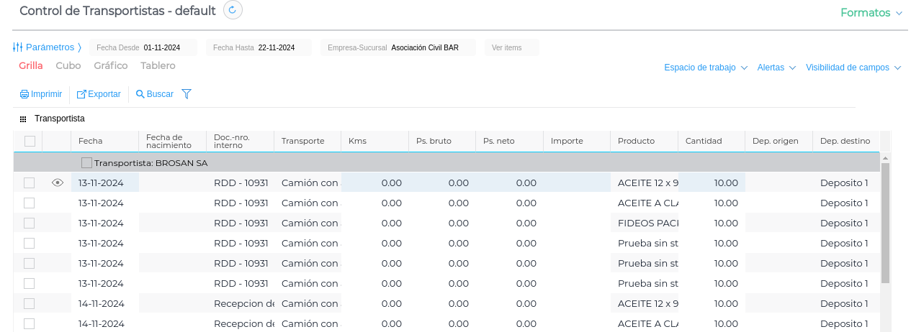Click the refresh icon beside the title
911x332 pixels.
(233, 10)
